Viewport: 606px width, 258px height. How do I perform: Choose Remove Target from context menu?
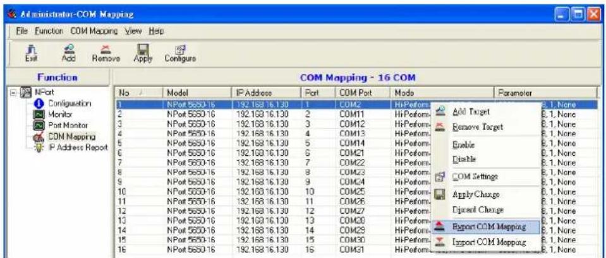point(486,127)
